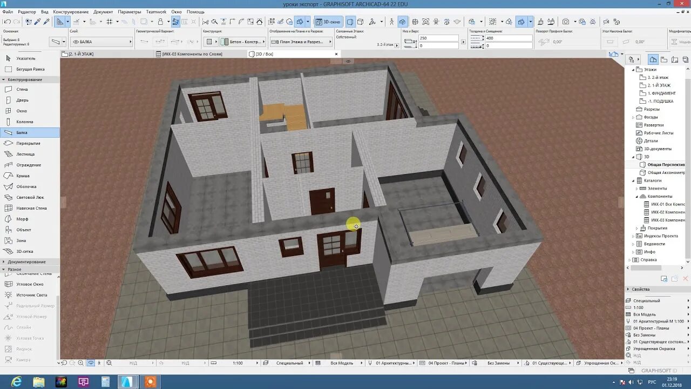Screen dimensions: 691x389
Task: Click the beam height field showing 250
Action: pyautogui.click(x=438, y=38)
